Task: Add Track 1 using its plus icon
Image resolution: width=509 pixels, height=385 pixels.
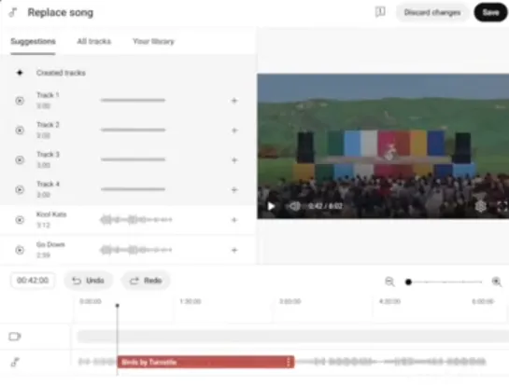Action: click(x=234, y=101)
